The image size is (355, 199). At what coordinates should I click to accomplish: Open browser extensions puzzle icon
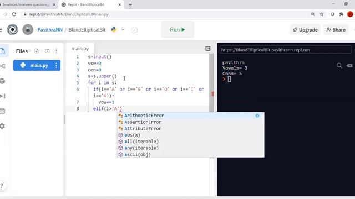pyautogui.click(x=341, y=14)
